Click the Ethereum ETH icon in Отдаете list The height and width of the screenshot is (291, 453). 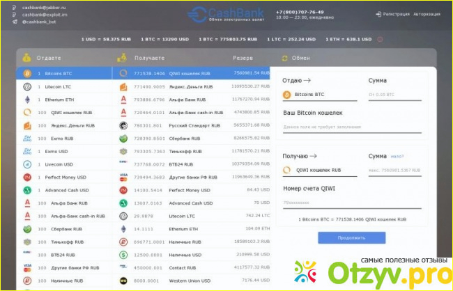[x=27, y=100]
